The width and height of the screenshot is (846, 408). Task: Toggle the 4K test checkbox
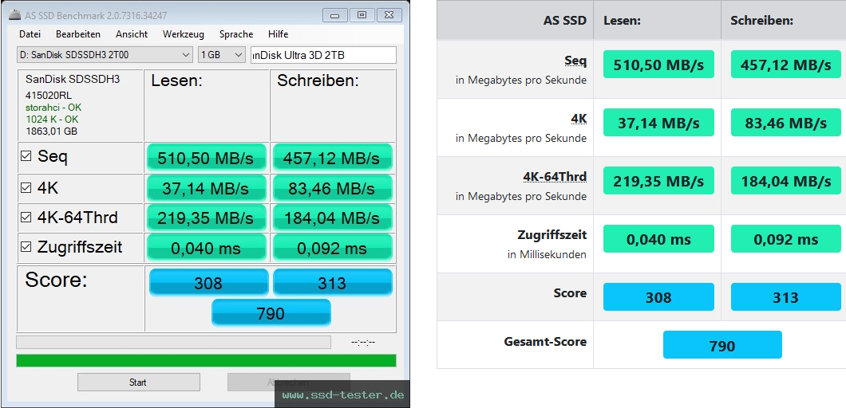point(26,187)
